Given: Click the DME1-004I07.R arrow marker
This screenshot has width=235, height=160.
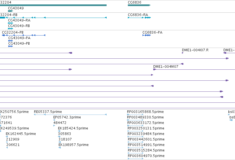Looking at the screenshot, I should point(183,53).
